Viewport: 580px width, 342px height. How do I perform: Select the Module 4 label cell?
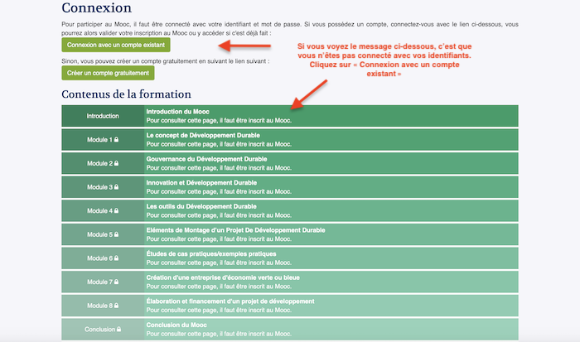click(103, 210)
